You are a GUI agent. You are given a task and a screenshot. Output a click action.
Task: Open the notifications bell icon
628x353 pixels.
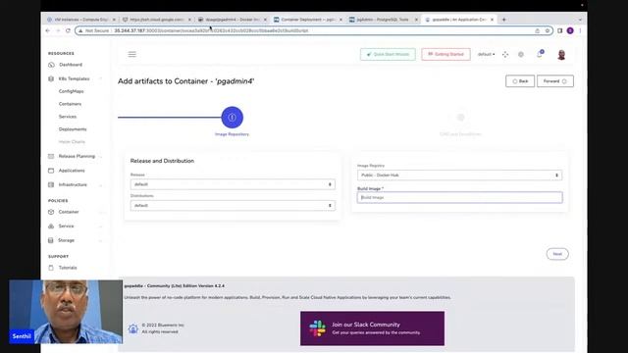pos(540,54)
